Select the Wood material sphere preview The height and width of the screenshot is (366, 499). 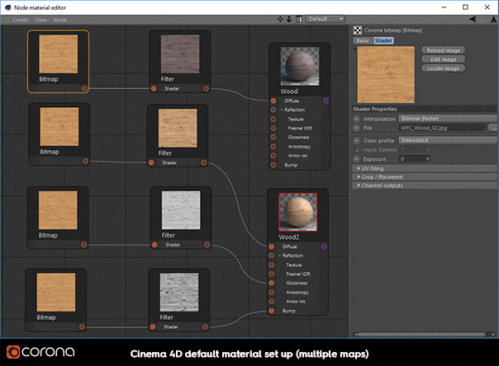[299, 66]
